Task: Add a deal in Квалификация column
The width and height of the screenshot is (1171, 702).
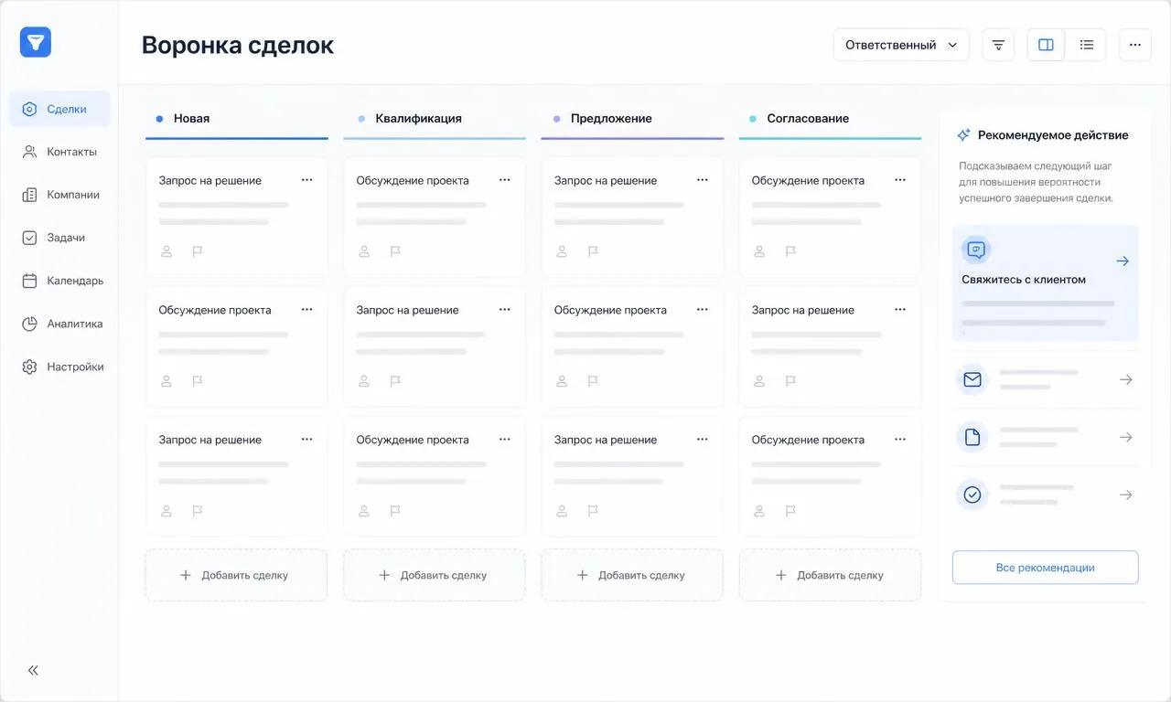Action: pos(435,575)
